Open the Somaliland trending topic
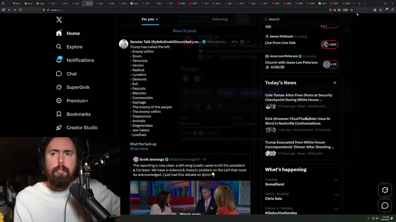 click(x=274, y=184)
